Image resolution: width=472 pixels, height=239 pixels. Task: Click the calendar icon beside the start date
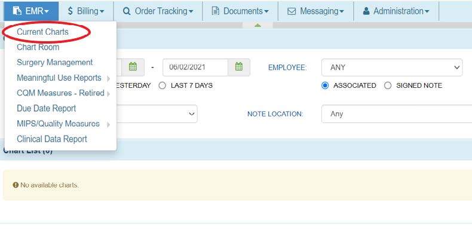(133, 67)
